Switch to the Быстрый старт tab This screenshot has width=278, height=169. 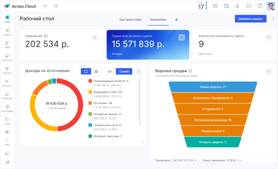point(130,20)
